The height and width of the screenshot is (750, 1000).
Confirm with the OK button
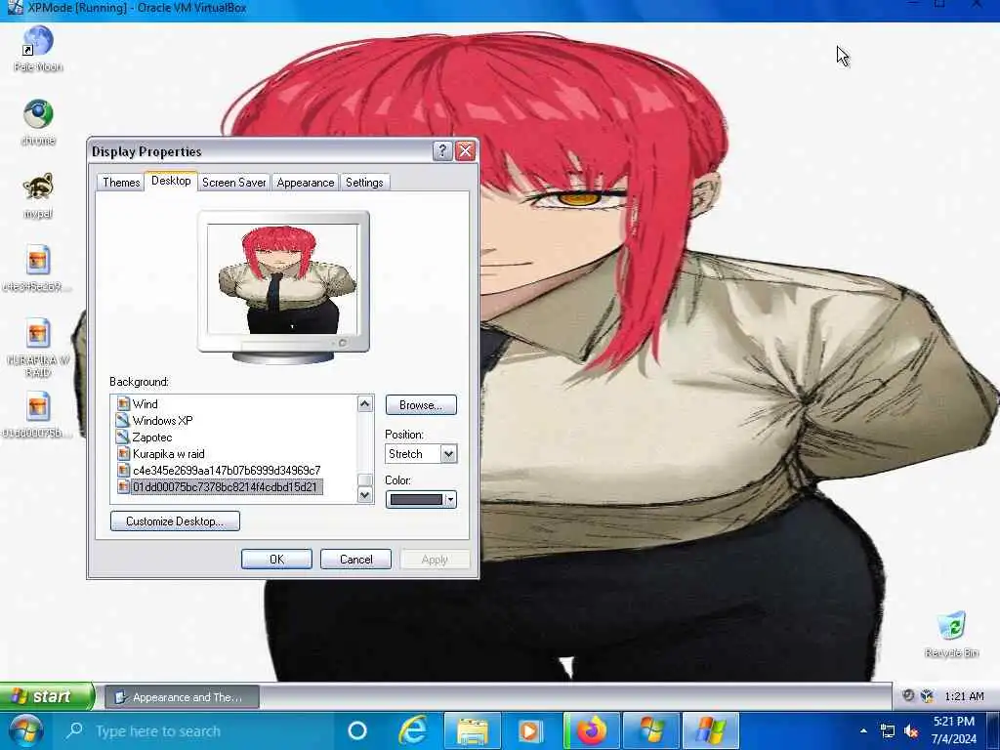click(276, 560)
